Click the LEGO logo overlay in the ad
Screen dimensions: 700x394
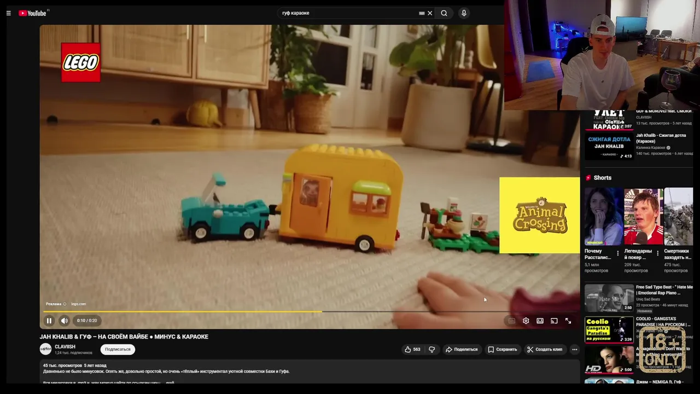81,62
